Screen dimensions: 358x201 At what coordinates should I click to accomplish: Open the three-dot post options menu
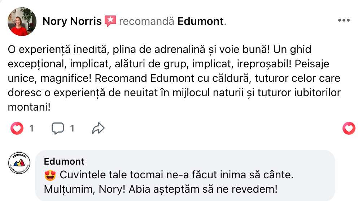344,21
